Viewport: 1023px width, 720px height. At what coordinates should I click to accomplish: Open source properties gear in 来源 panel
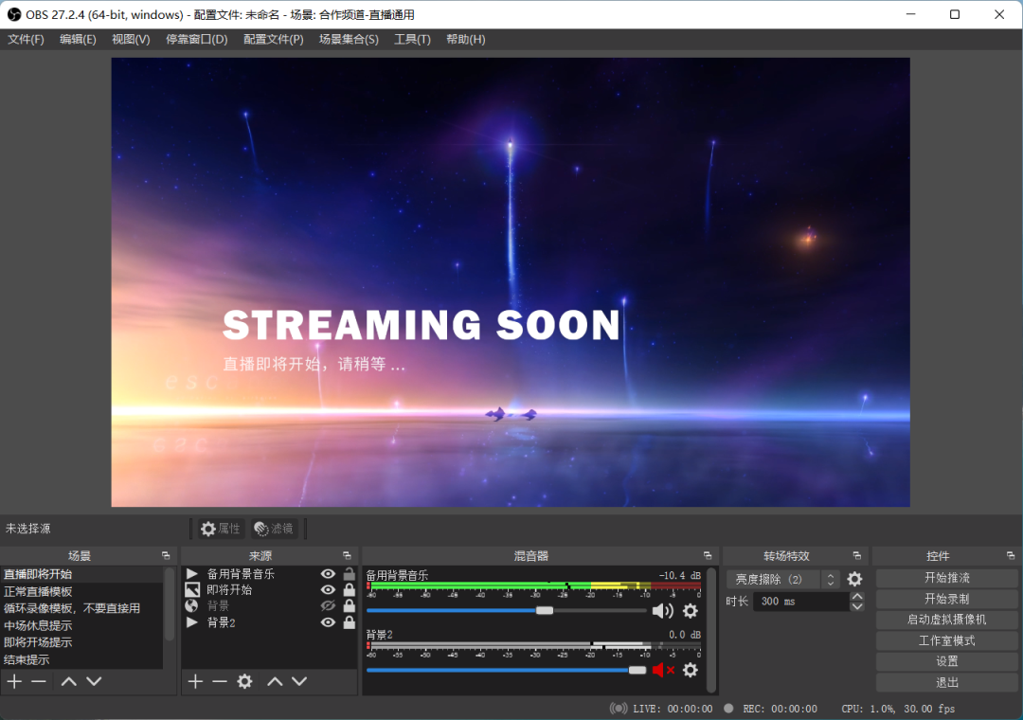click(244, 681)
